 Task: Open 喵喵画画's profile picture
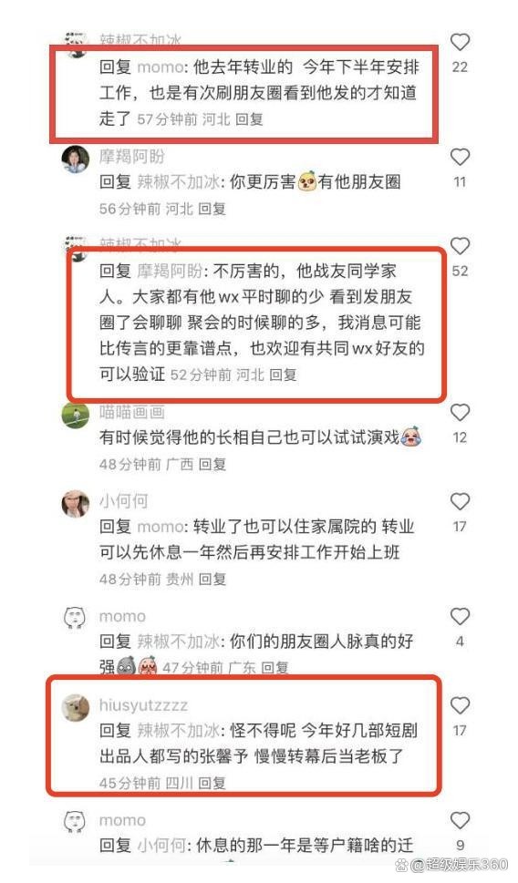coord(75,415)
